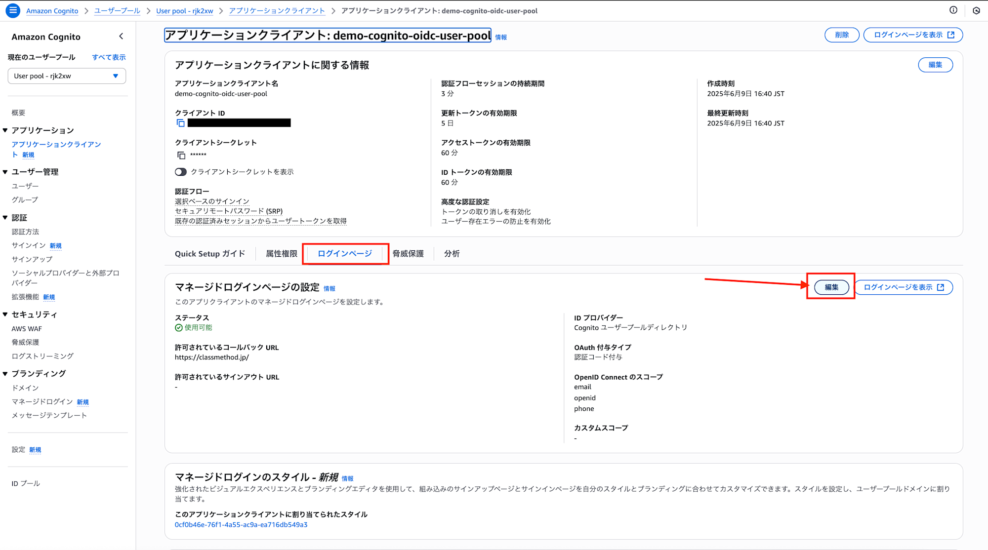Switch to 脅威保護 tab
This screenshot has width=988, height=550.
click(x=408, y=254)
